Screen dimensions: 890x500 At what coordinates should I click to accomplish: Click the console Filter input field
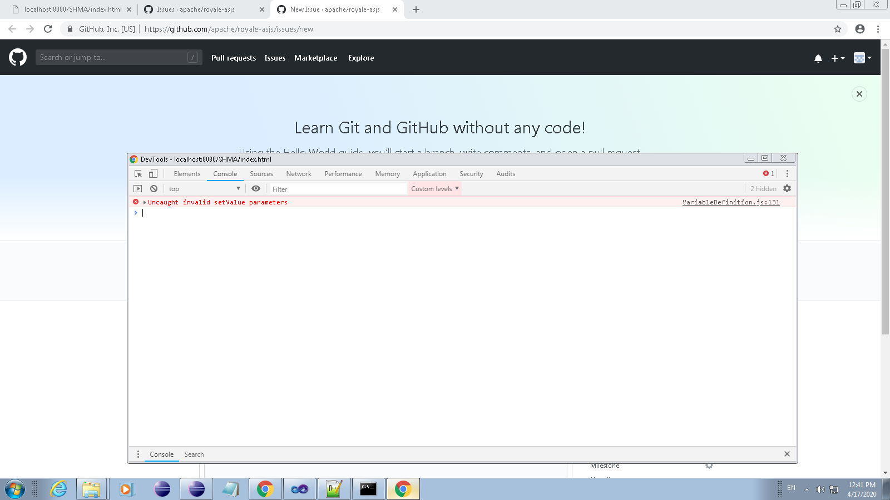(334, 189)
